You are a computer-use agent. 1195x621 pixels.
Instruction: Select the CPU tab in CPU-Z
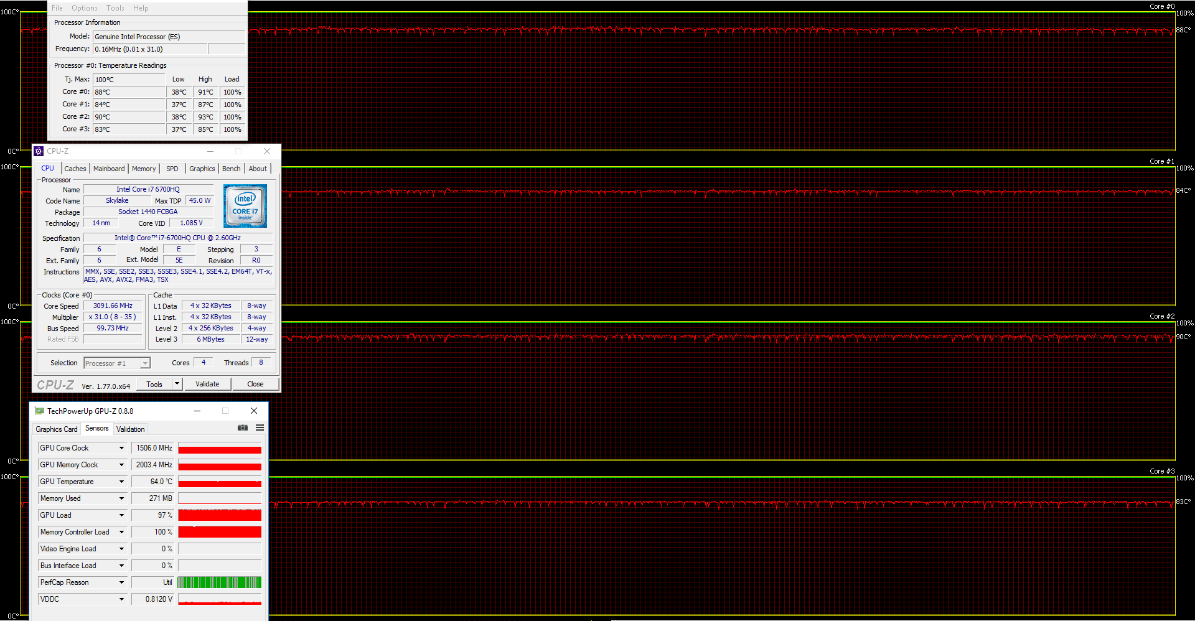(x=48, y=168)
